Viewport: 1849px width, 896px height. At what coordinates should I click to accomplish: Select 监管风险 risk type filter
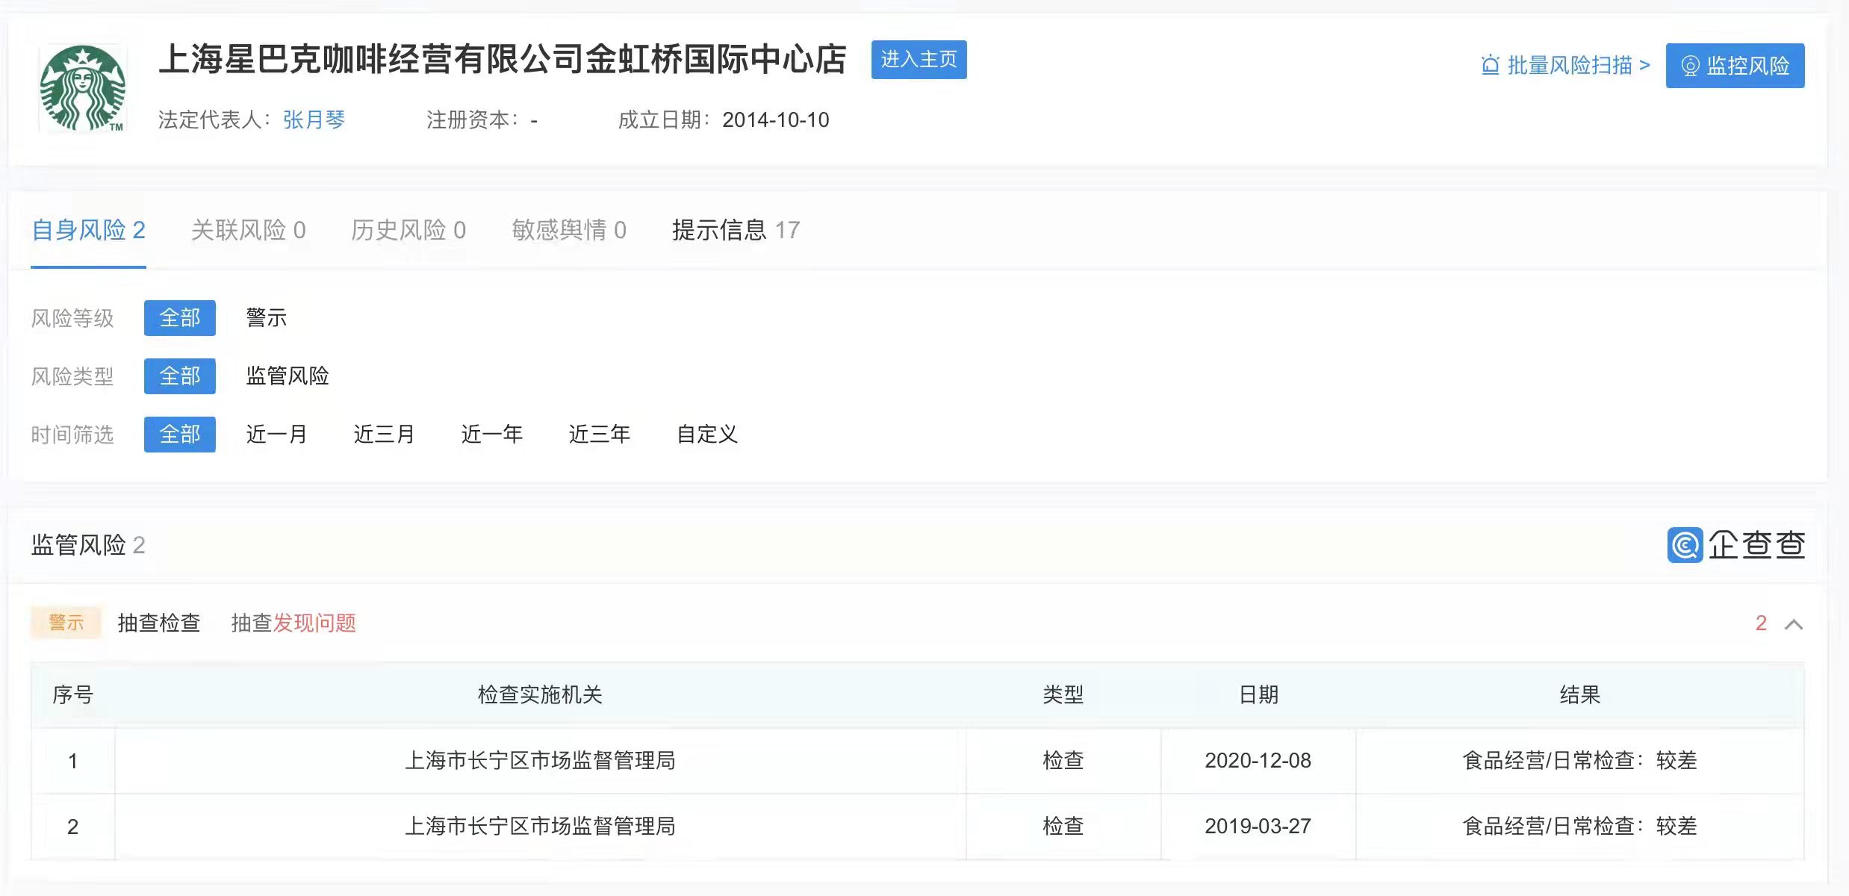click(x=288, y=376)
